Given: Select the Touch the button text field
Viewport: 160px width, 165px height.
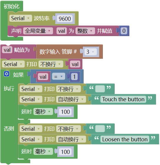Looking at the screenshot, I should tap(123, 99).
